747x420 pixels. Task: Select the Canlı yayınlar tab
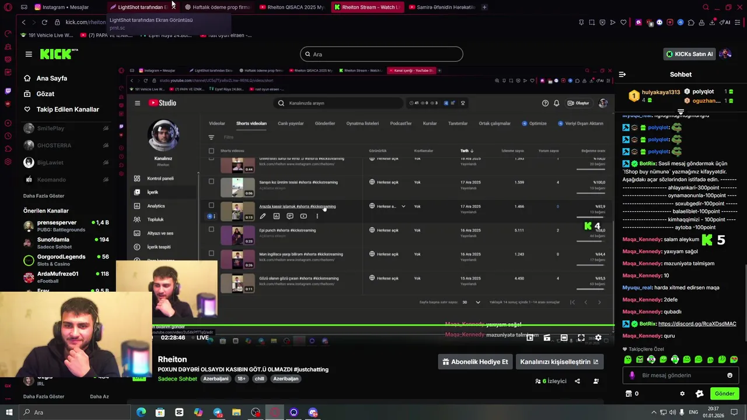coord(291,123)
